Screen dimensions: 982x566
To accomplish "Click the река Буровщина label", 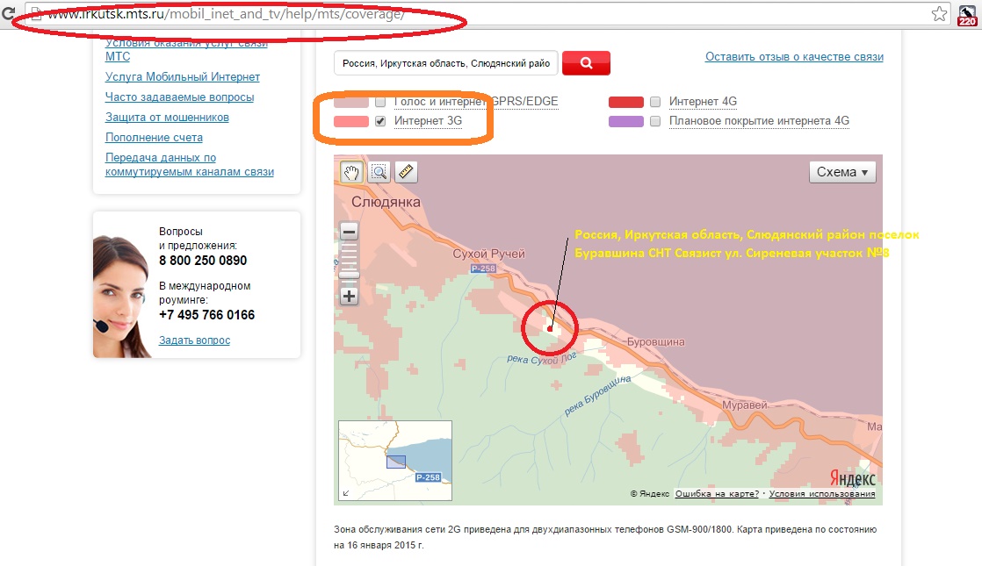I will (597, 395).
